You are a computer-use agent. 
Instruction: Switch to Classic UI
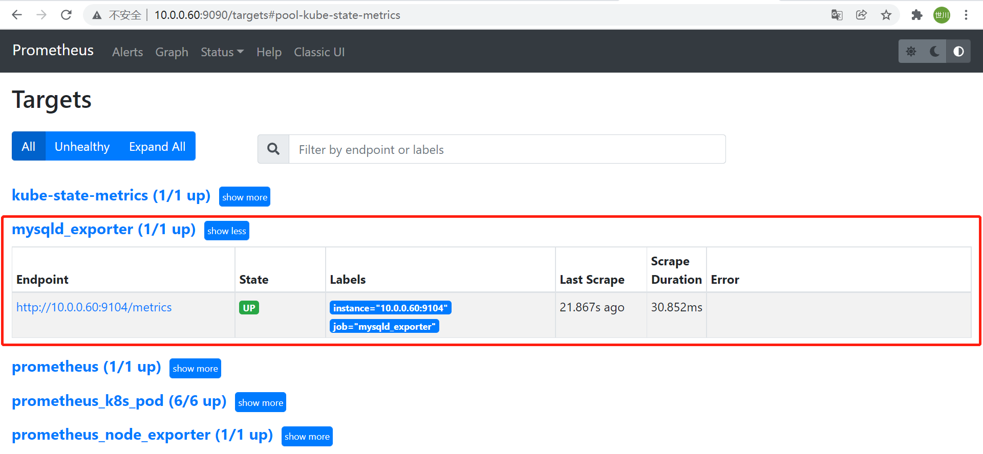[319, 52]
